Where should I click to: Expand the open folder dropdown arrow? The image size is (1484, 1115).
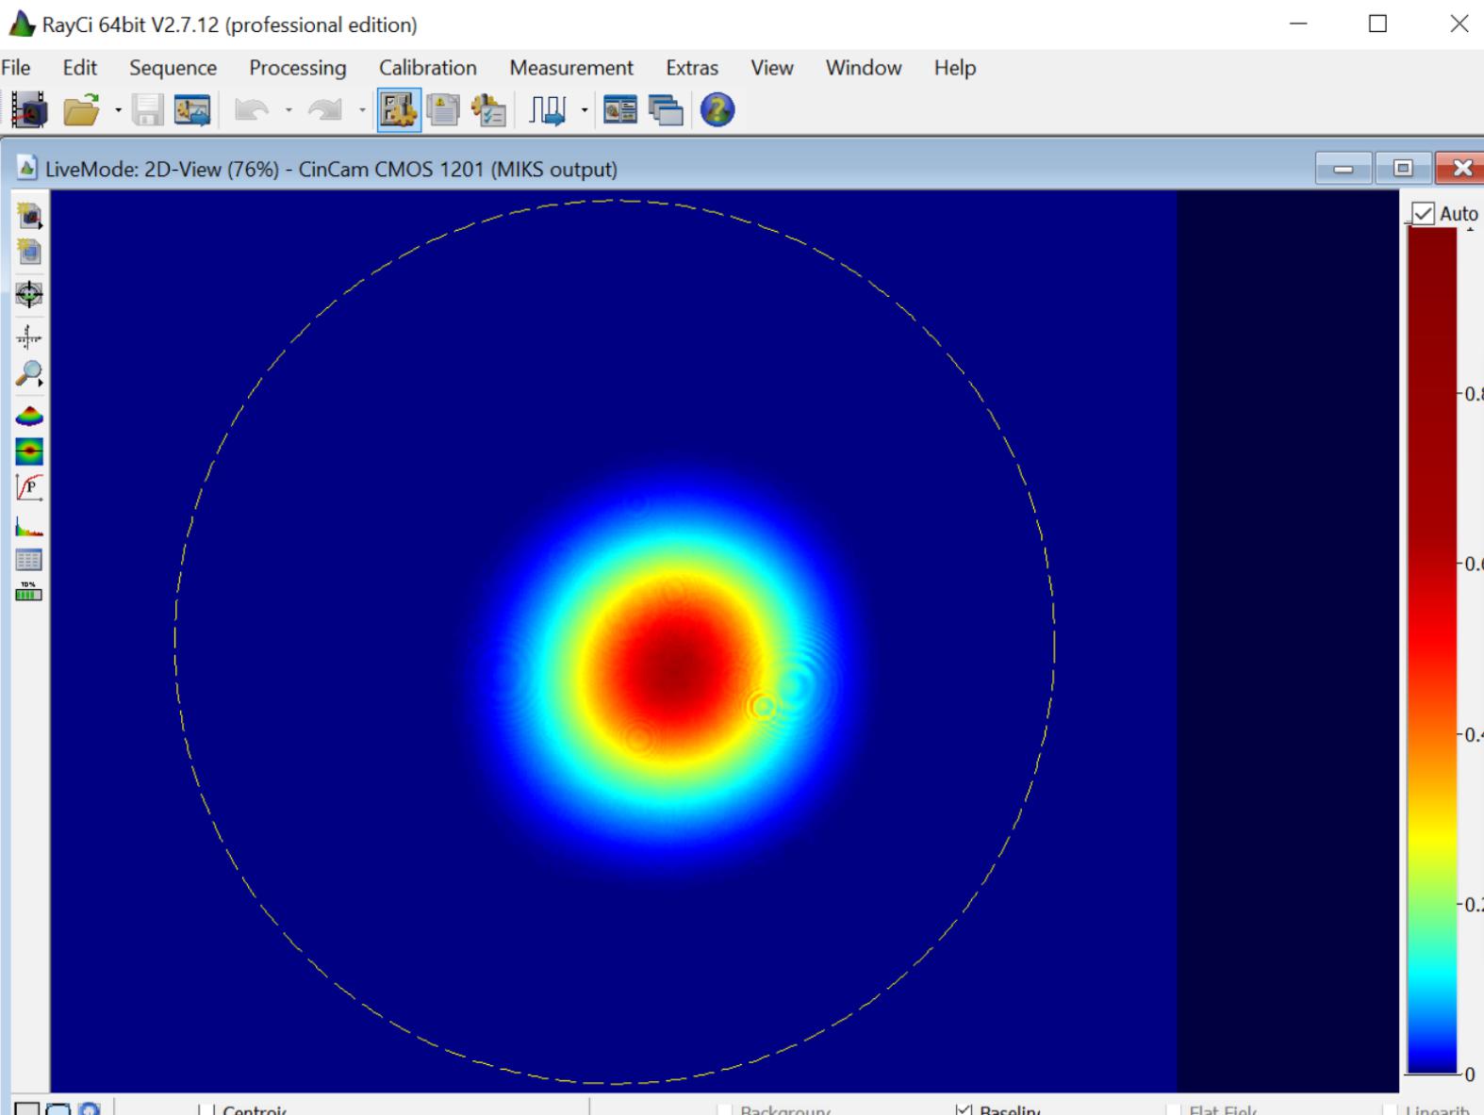(118, 110)
